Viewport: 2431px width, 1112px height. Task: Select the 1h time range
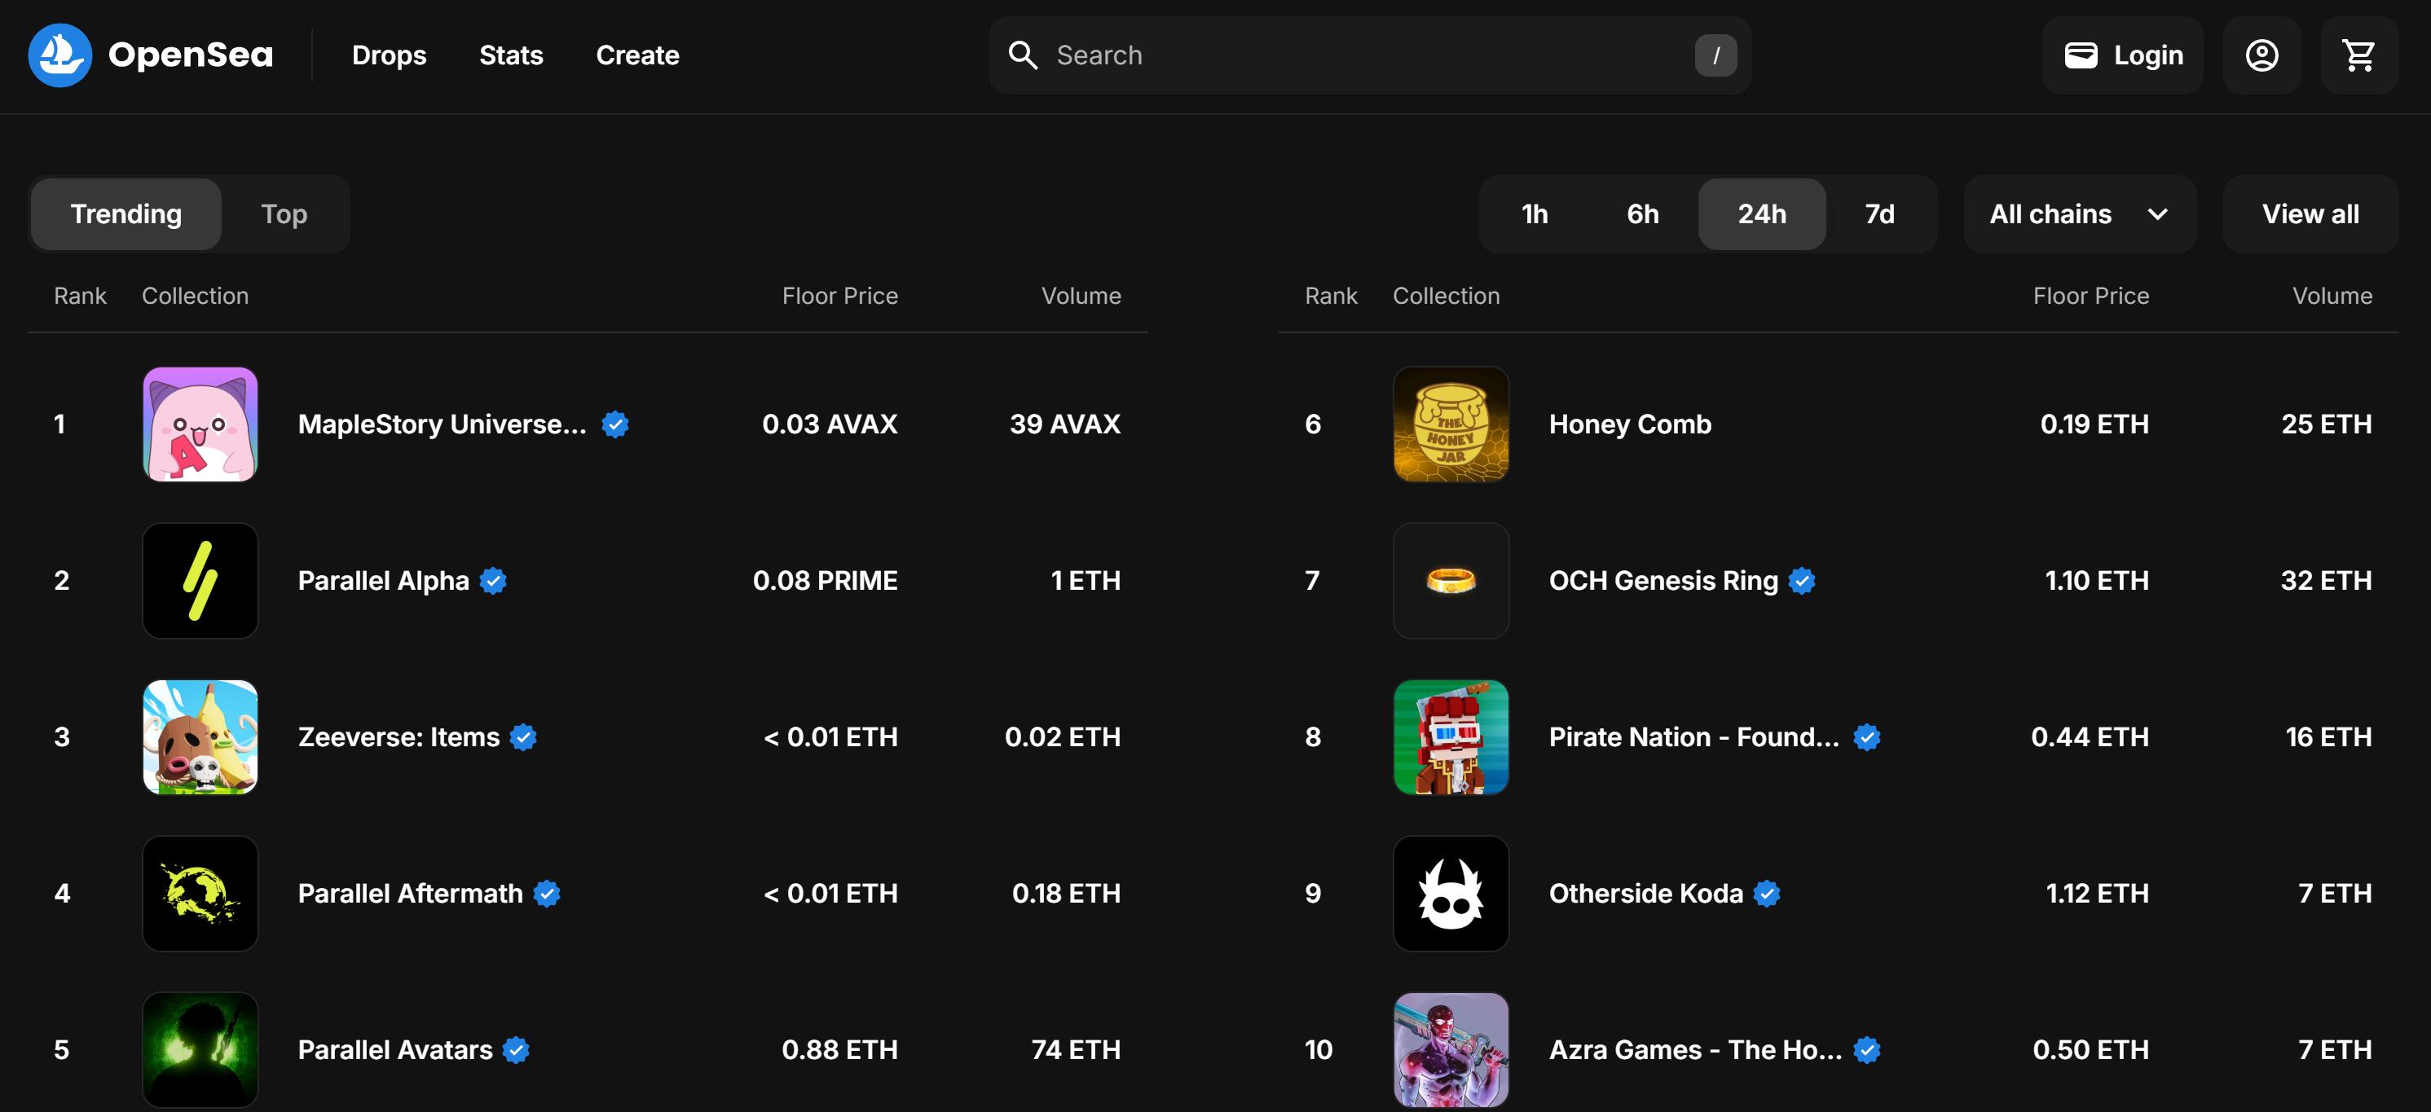point(1535,214)
